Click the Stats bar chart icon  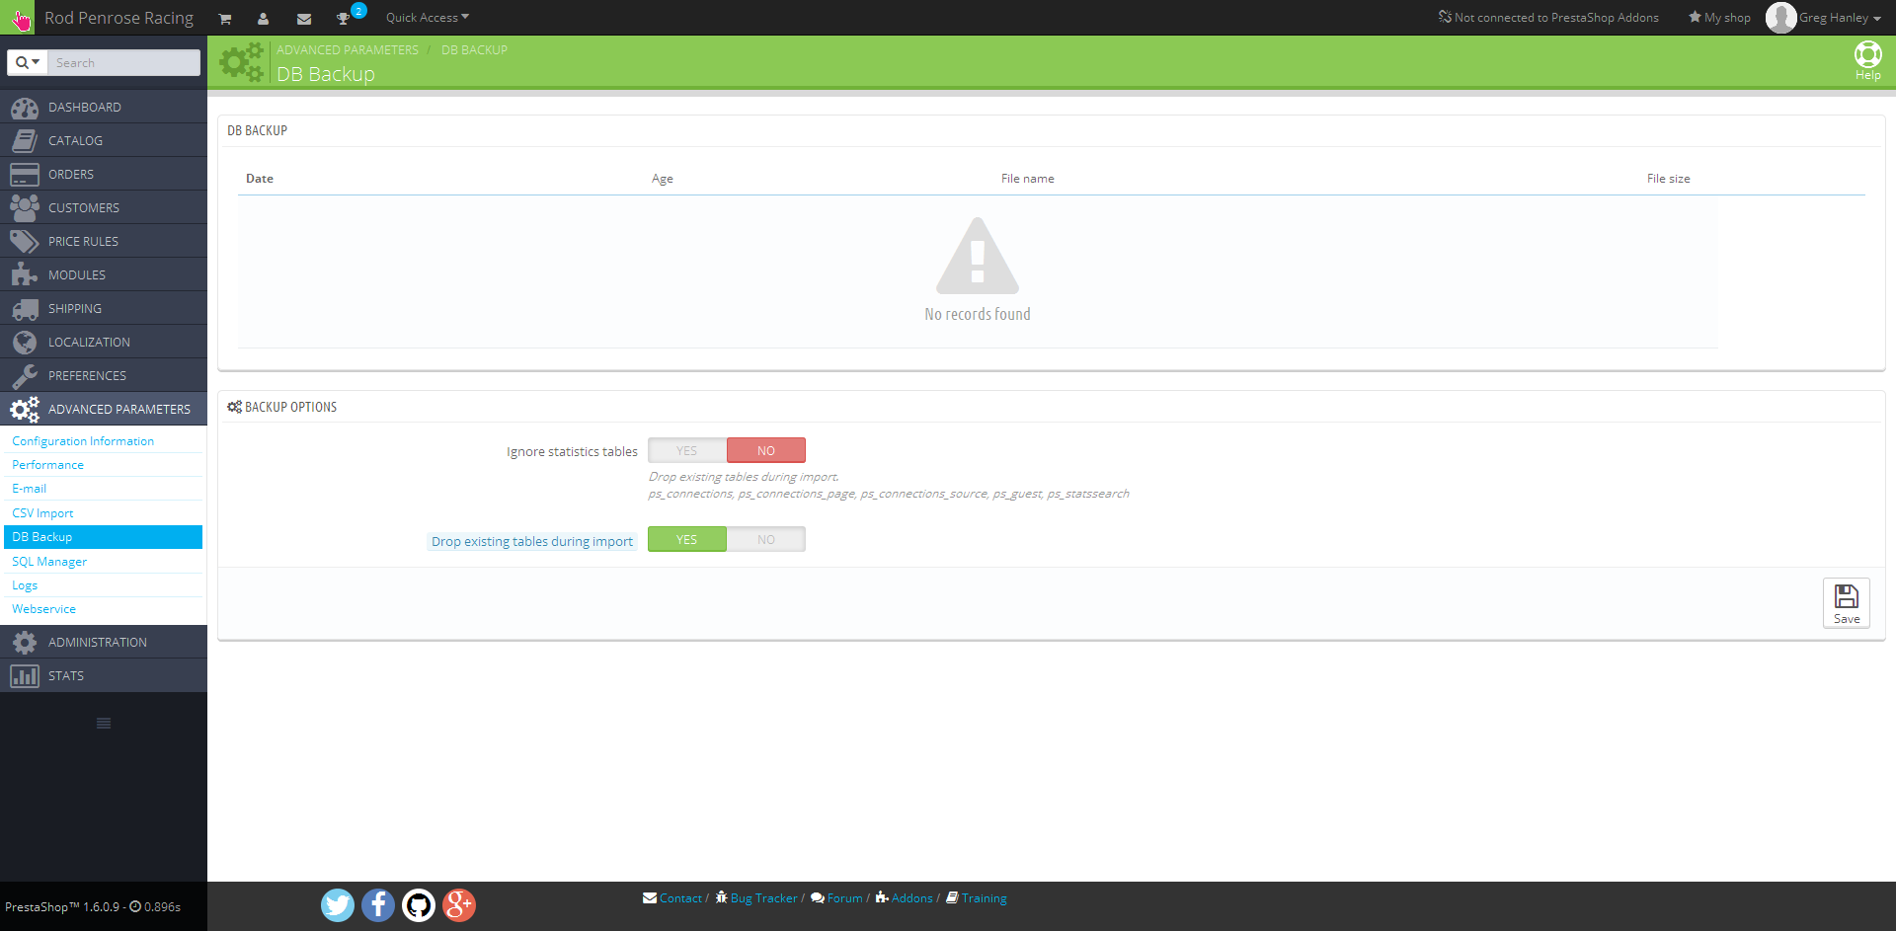[25, 676]
